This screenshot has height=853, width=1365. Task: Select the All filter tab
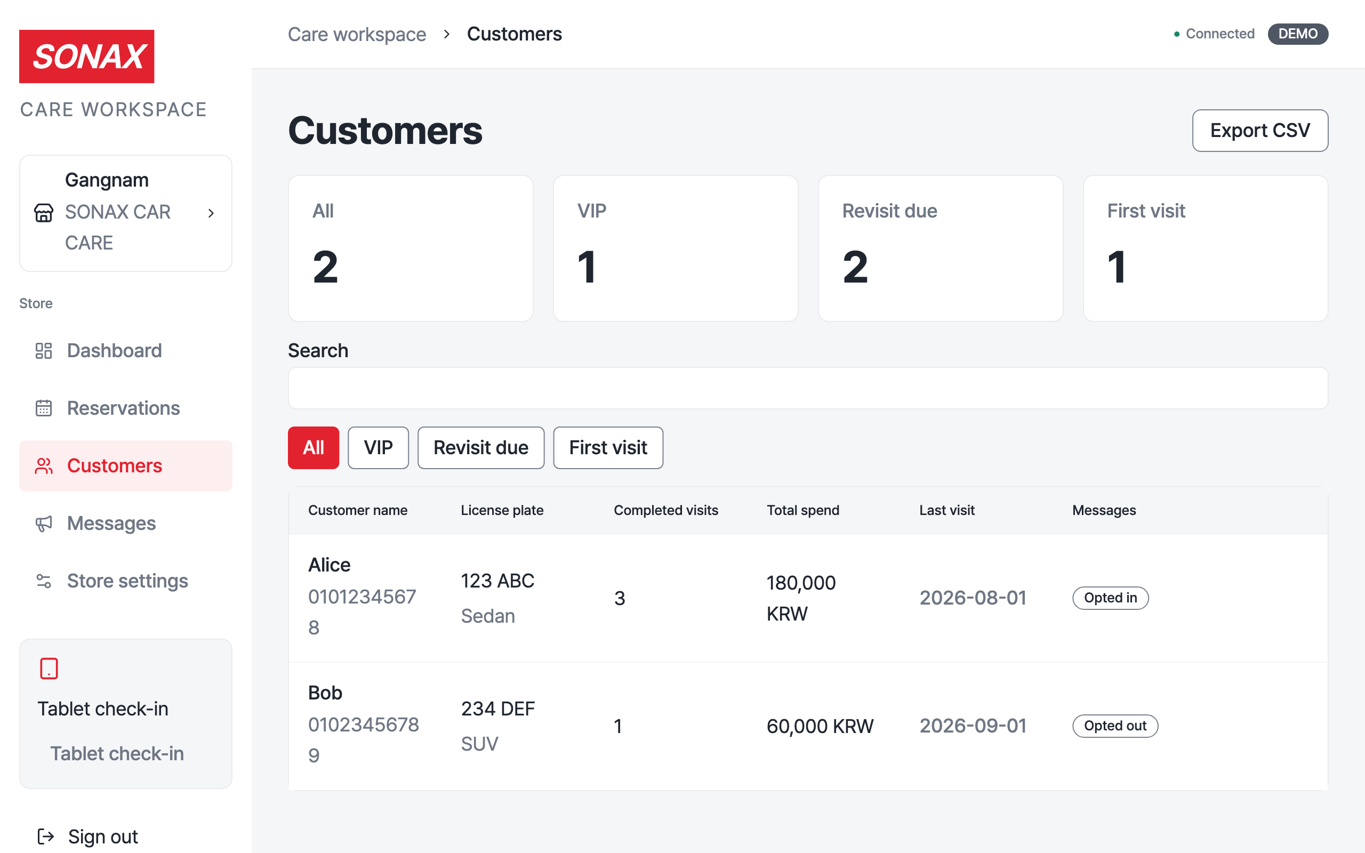[313, 447]
